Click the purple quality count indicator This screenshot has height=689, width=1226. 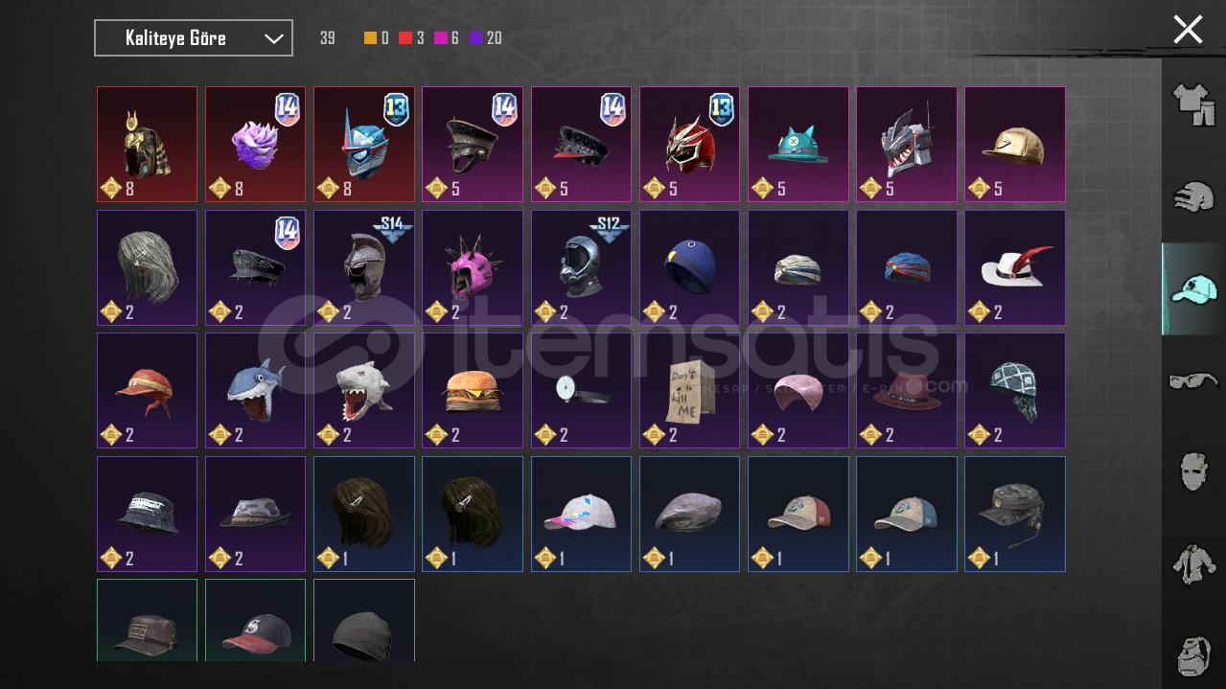tap(485, 38)
